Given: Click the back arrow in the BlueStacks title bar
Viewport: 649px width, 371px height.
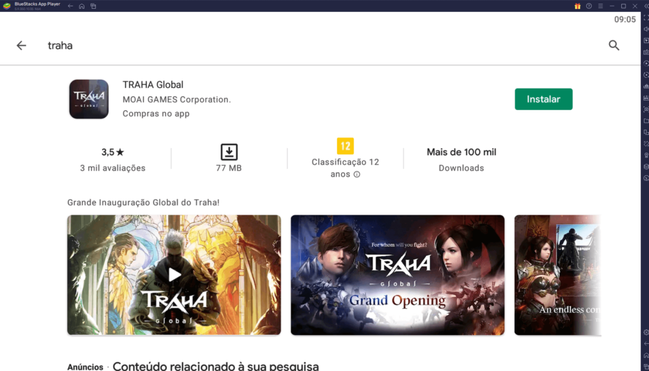Looking at the screenshot, I should tap(70, 6).
